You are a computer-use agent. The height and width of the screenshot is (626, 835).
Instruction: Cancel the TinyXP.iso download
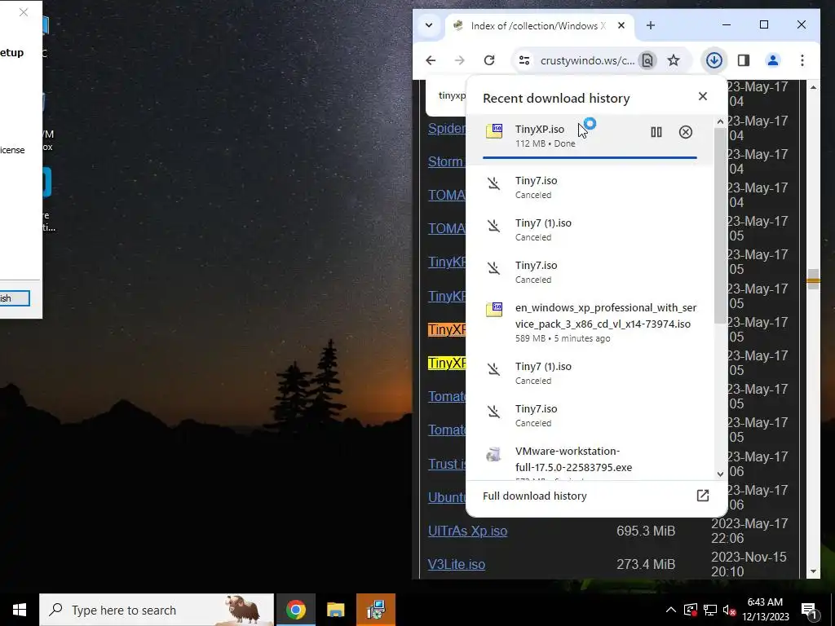685,132
